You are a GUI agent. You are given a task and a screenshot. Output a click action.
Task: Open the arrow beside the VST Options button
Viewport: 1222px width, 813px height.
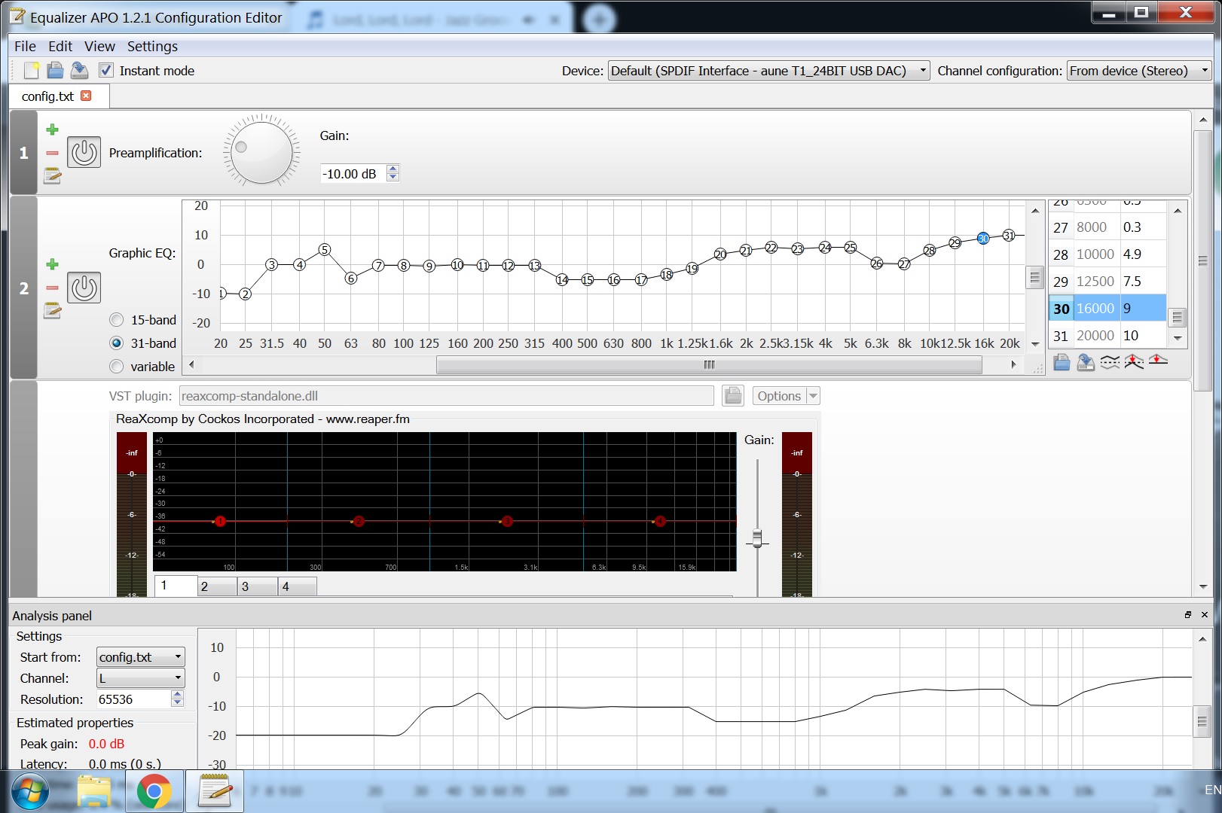point(813,395)
